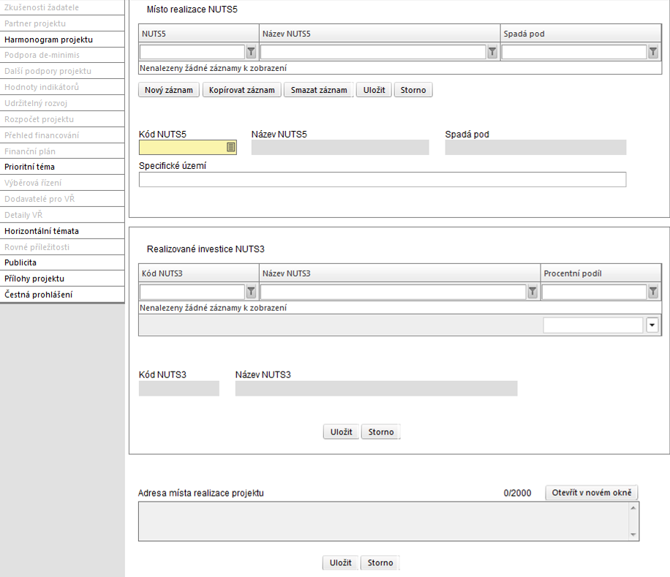Open Prioritní téma menu item
This screenshot has width=670, height=577.
pos(62,167)
